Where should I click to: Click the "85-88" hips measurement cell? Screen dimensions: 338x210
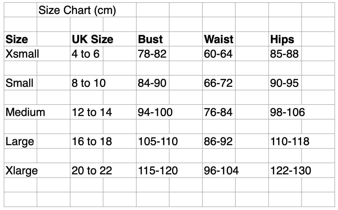click(284, 54)
